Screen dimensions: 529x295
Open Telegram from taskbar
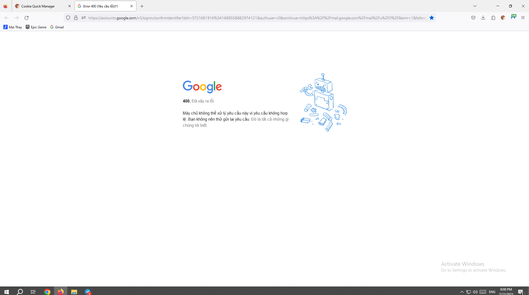(x=88, y=292)
